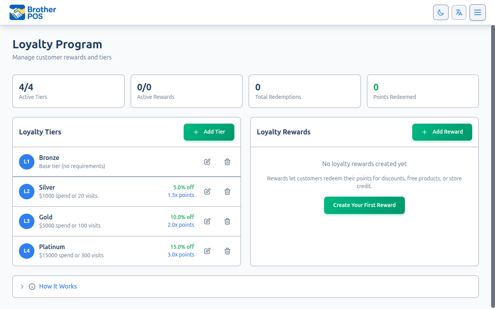This screenshot has height=309, width=495.
Task: Expand the How It Works section
Action: [58, 286]
